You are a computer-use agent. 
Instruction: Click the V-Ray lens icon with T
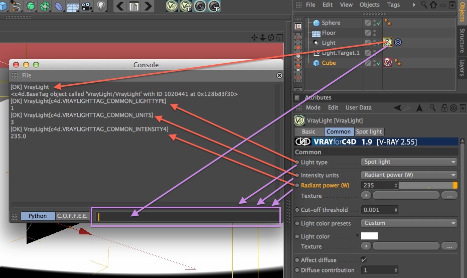[215, 6]
